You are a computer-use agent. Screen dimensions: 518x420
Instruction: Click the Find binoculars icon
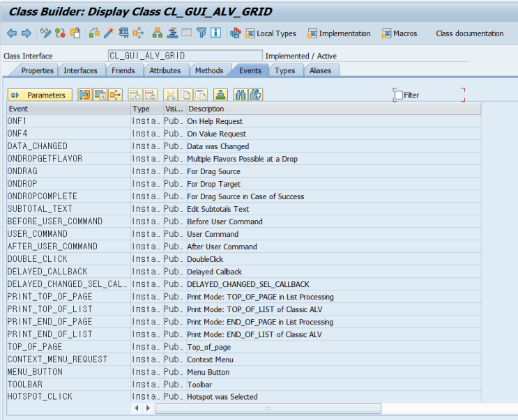click(241, 95)
